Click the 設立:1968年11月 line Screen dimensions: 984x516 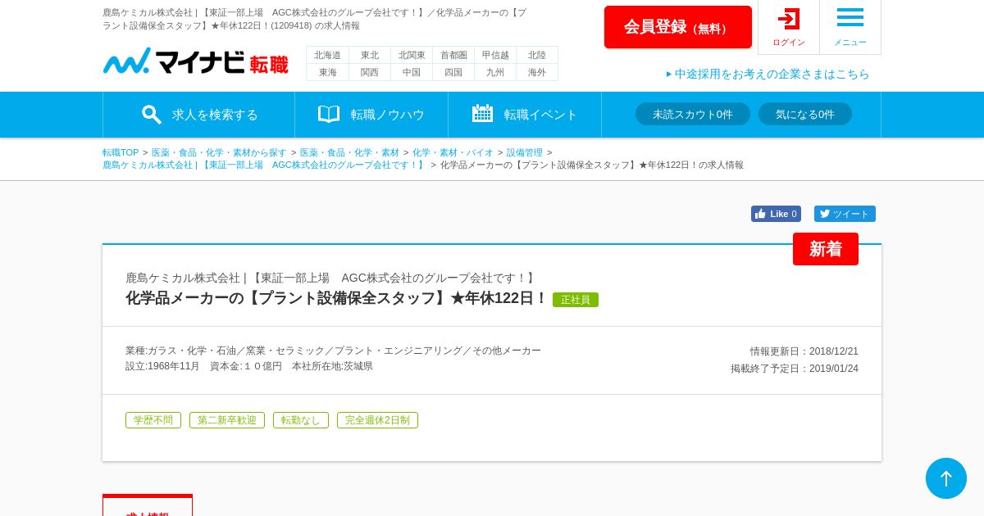tap(249, 366)
